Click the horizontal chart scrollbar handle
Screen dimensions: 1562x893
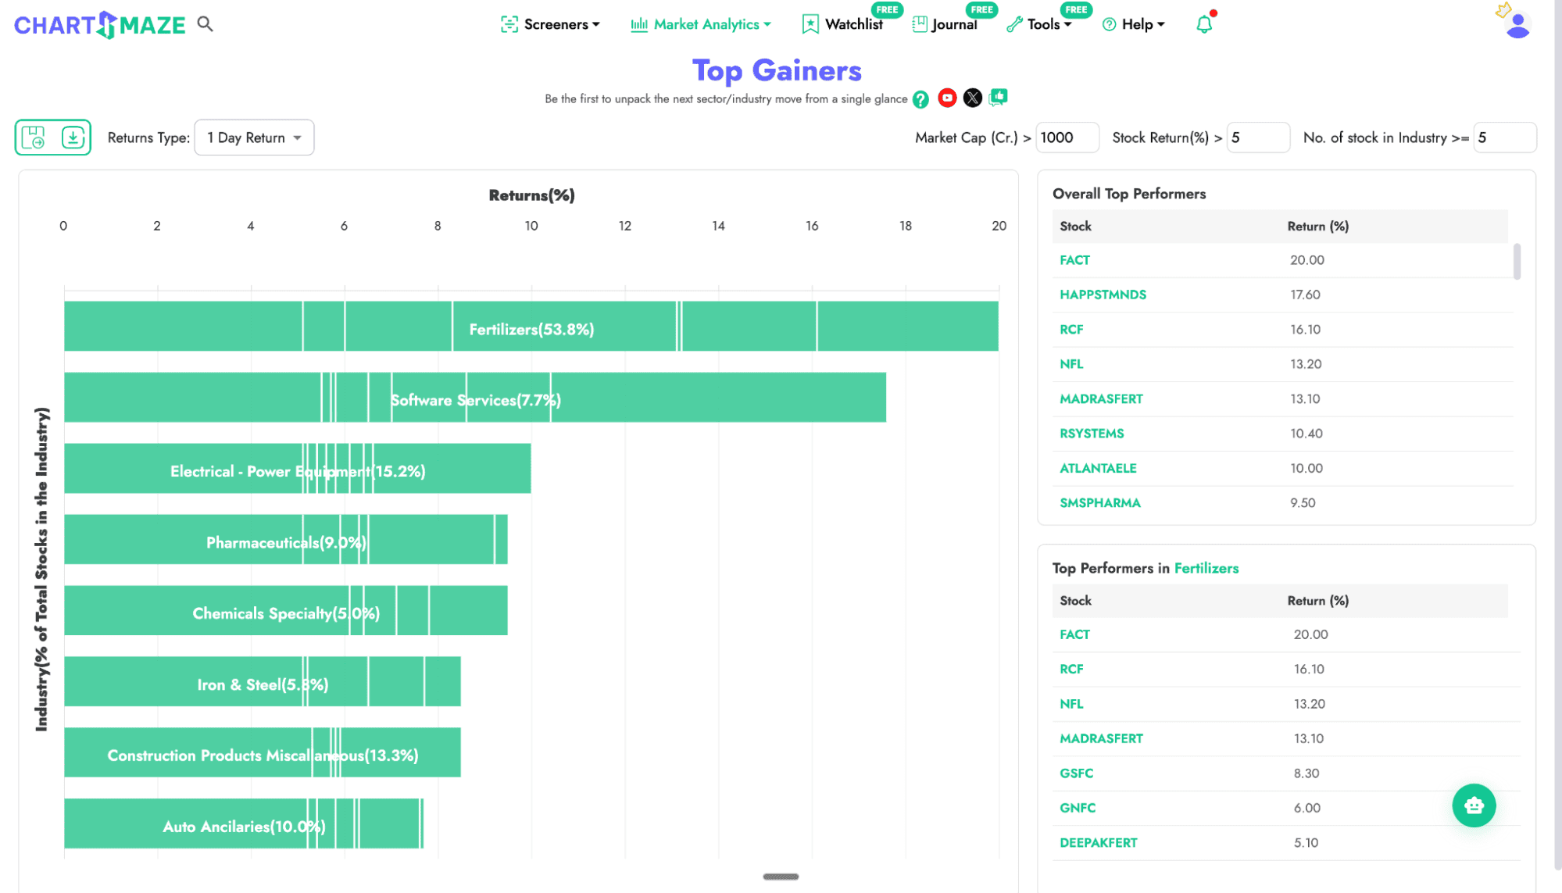click(x=781, y=877)
